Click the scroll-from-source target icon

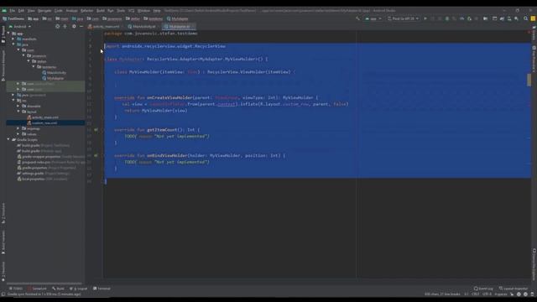coord(58,26)
